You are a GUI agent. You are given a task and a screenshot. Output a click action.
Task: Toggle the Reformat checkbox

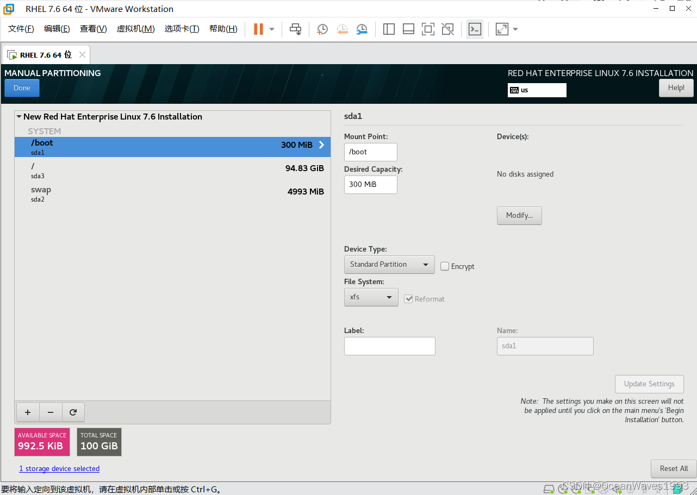coord(408,299)
